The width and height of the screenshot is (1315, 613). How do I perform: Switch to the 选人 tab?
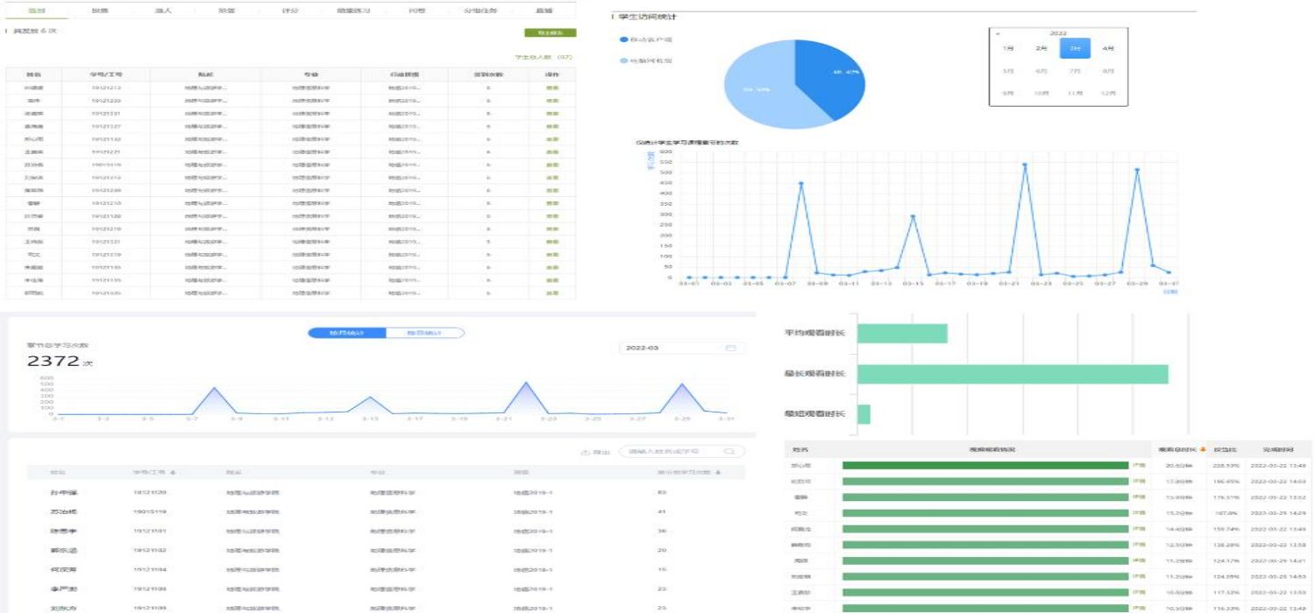pos(163,11)
